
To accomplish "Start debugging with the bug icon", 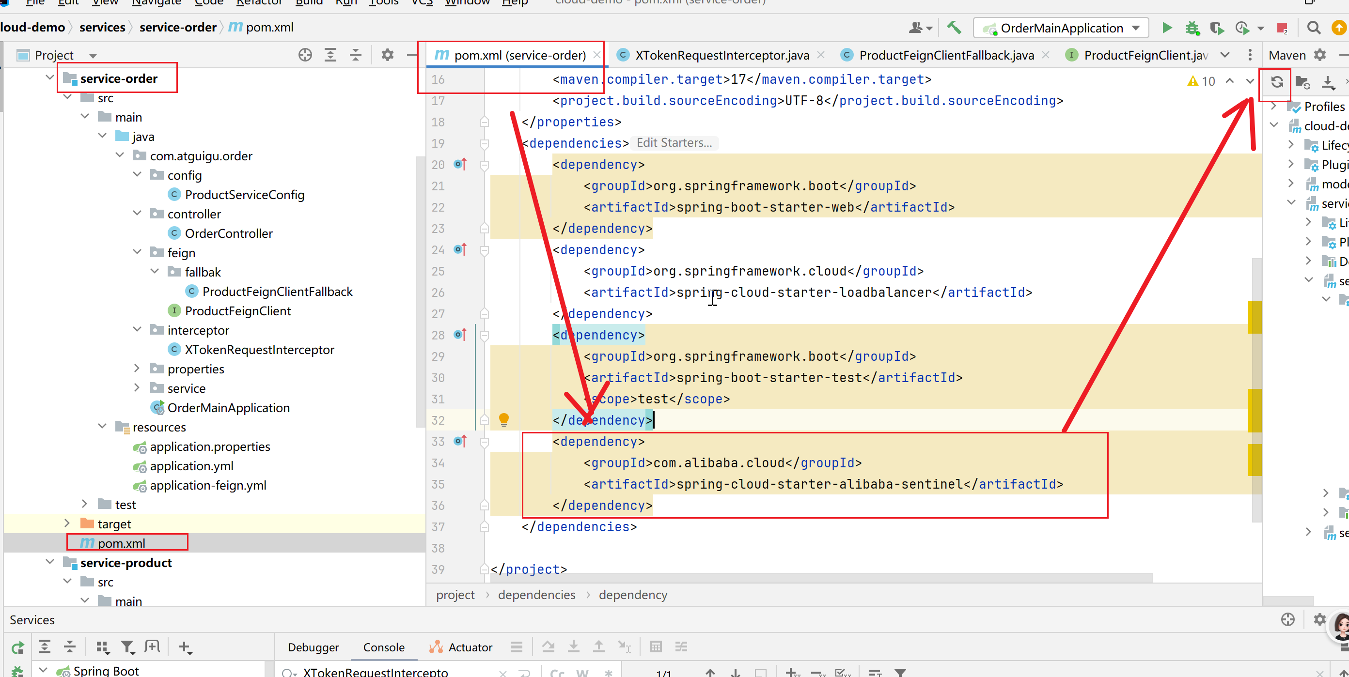I will (x=1192, y=28).
